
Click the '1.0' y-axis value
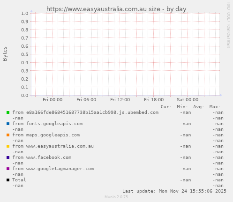pos(25,14)
